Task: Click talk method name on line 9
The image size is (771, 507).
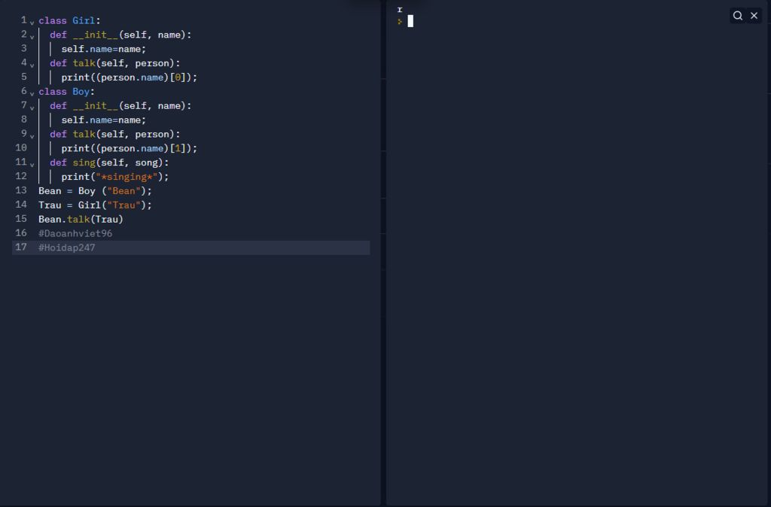Action: pyautogui.click(x=84, y=134)
